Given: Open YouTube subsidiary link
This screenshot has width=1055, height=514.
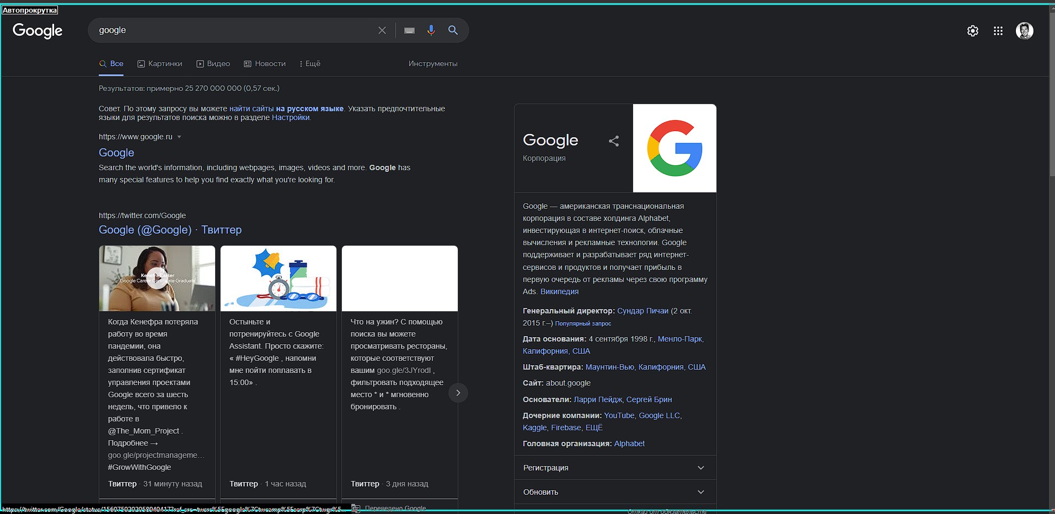Looking at the screenshot, I should (x=619, y=415).
